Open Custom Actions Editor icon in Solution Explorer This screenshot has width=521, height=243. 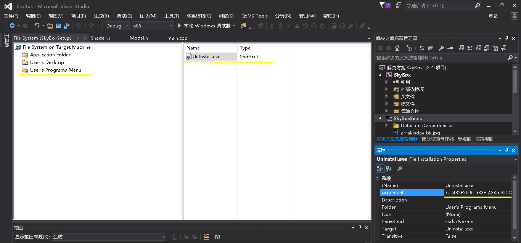tap(495, 48)
